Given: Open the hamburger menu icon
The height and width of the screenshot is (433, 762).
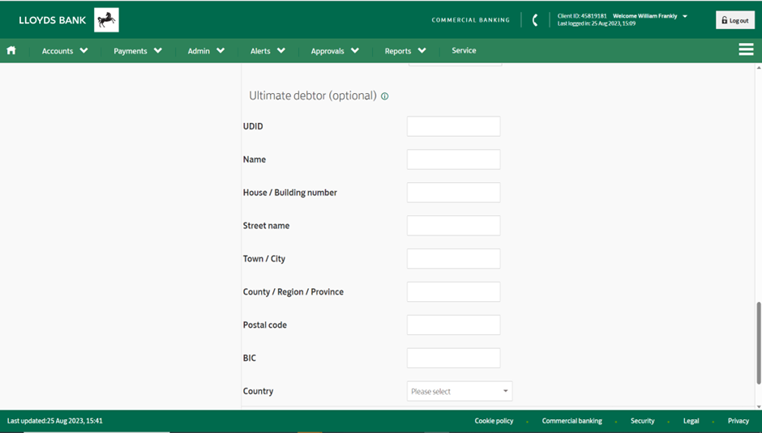Looking at the screenshot, I should (746, 50).
